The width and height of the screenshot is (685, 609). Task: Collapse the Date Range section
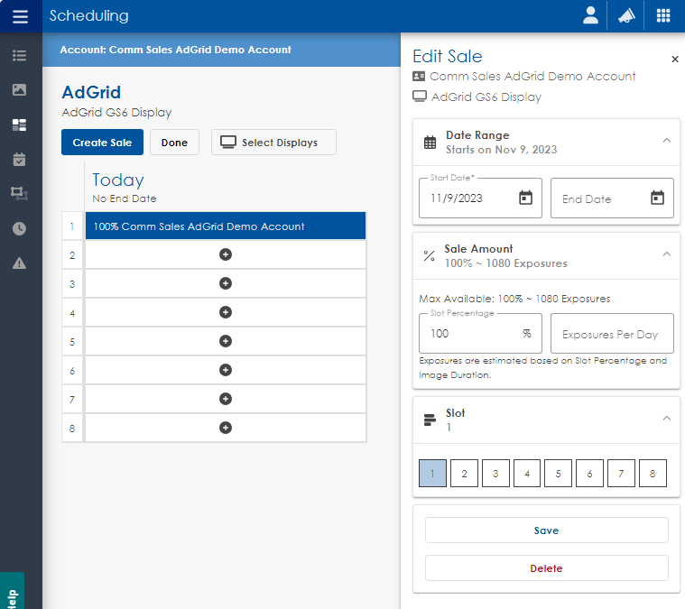pos(666,141)
